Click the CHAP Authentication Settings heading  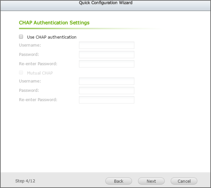[x=54, y=23]
